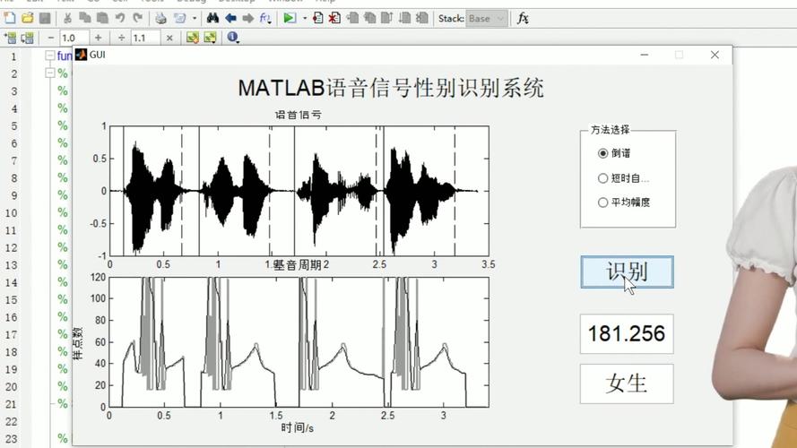Click the second cell toolbar icon
The image size is (797, 448).
point(28,38)
